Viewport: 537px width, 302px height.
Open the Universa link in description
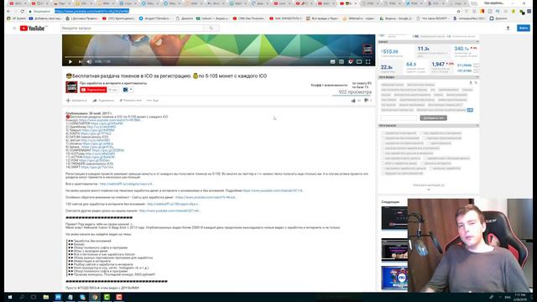pyautogui.click(x=97, y=143)
